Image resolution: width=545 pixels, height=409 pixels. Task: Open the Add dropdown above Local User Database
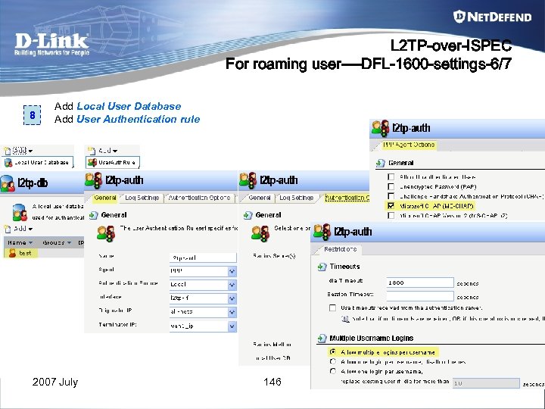tap(23, 151)
